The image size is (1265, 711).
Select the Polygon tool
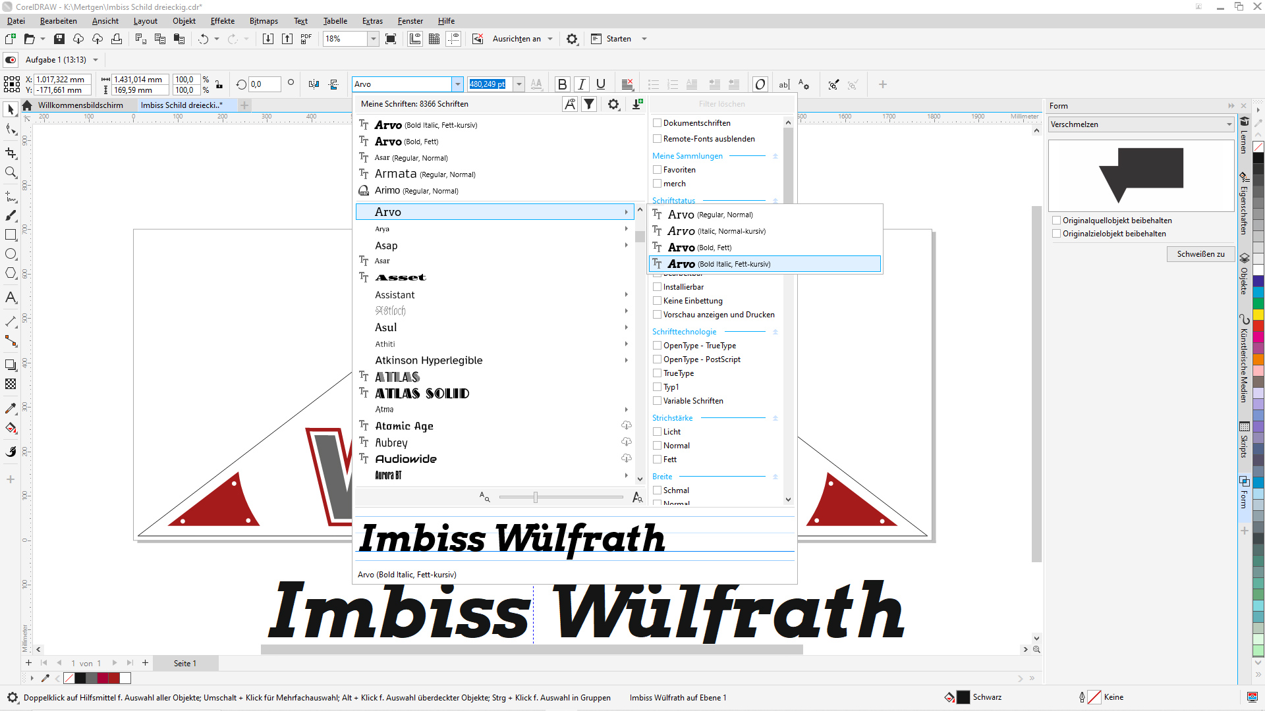coord(11,273)
